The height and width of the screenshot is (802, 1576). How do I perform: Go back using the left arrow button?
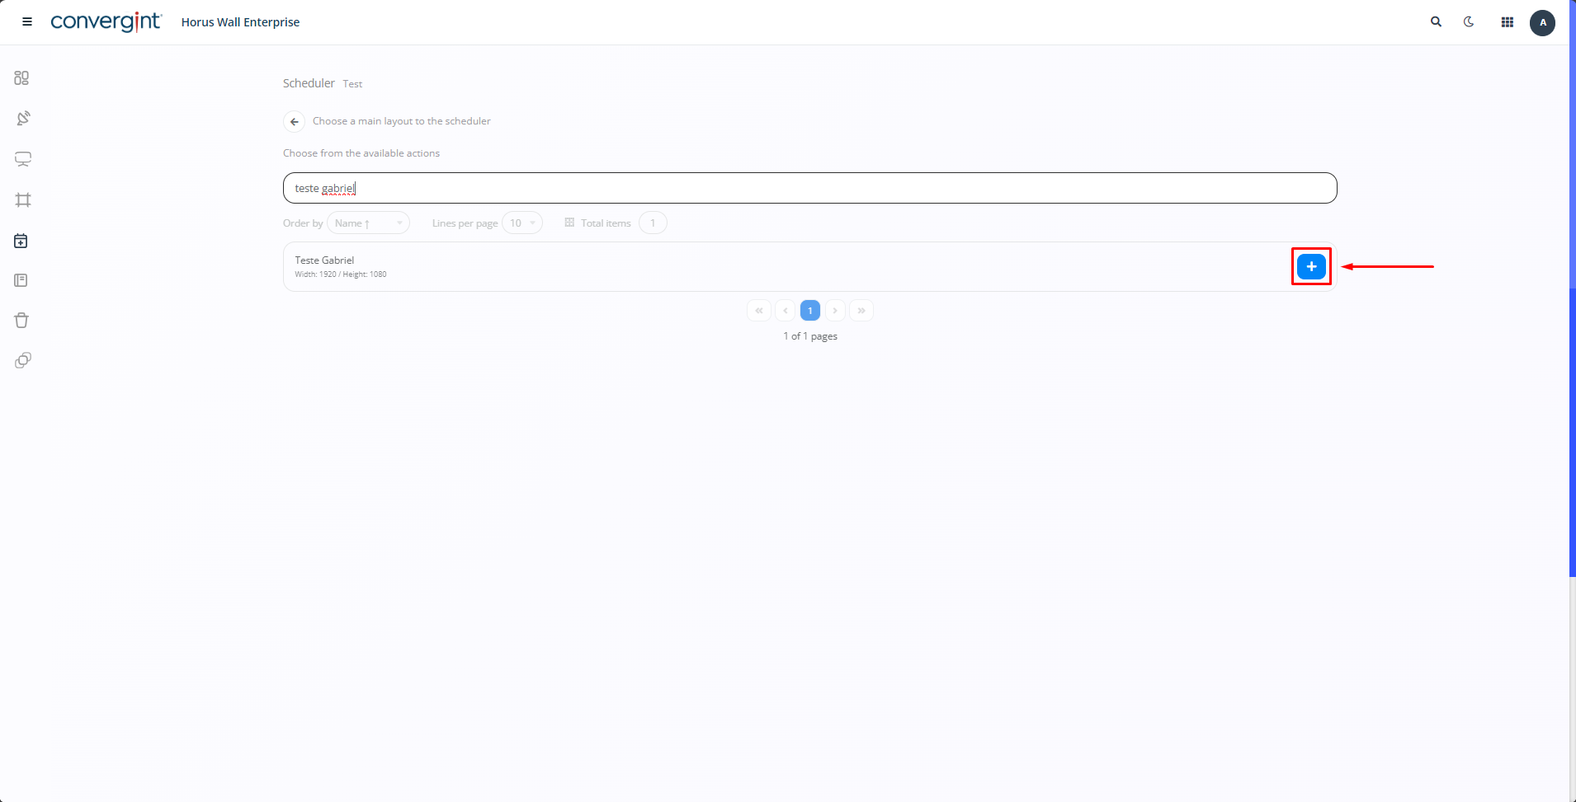click(x=295, y=122)
